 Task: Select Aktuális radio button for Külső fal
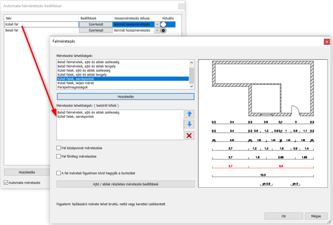[x=163, y=24]
